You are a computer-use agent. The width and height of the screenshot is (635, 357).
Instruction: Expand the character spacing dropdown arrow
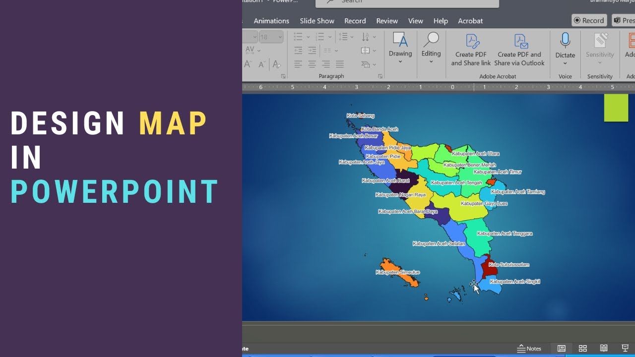click(259, 50)
